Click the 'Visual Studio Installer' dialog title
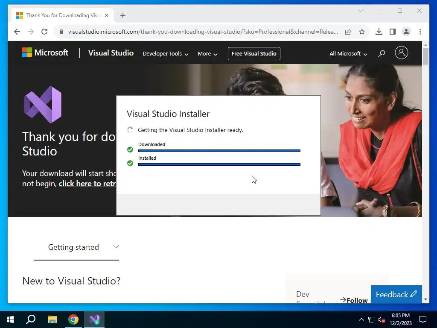 pyautogui.click(x=168, y=114)
